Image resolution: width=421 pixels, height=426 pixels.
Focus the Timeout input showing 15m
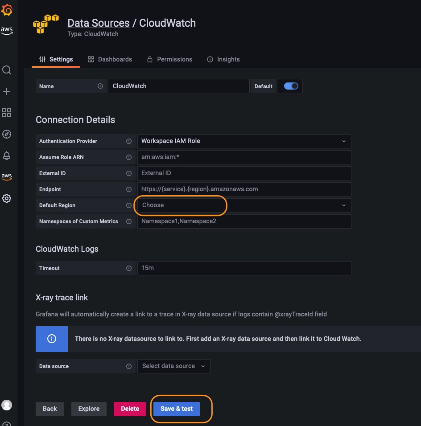[244, 268]
